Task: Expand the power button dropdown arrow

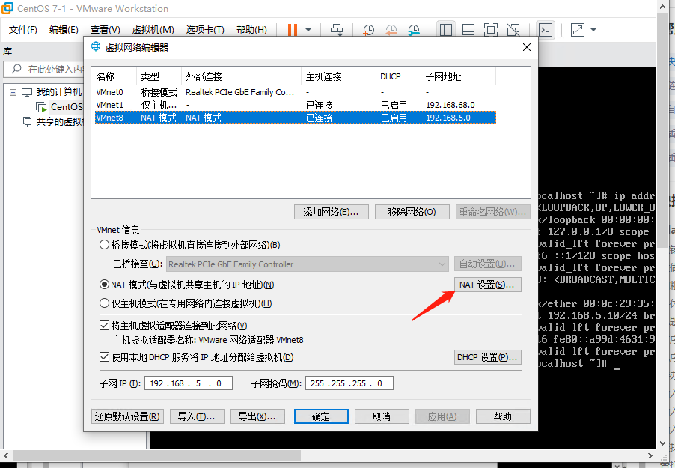Action: coord(308,30)
